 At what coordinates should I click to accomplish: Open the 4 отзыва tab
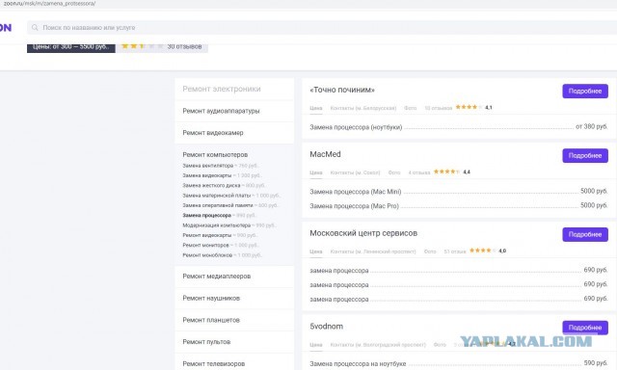419,172
